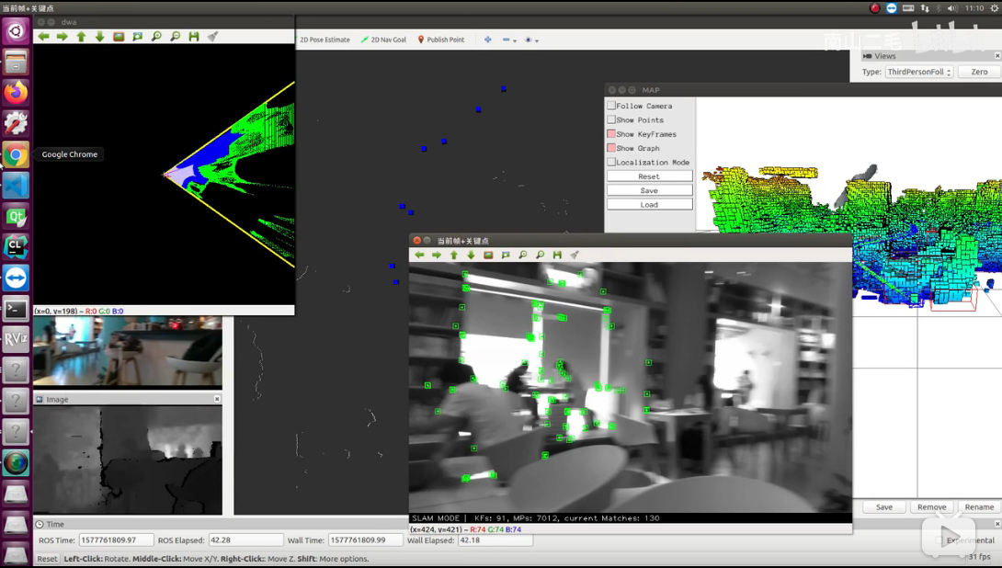This screenshot has height=568, width=1002.
Task: Click up arrow in dwa window toolbar
Action: pyautogui.click(x=81, y=37)
